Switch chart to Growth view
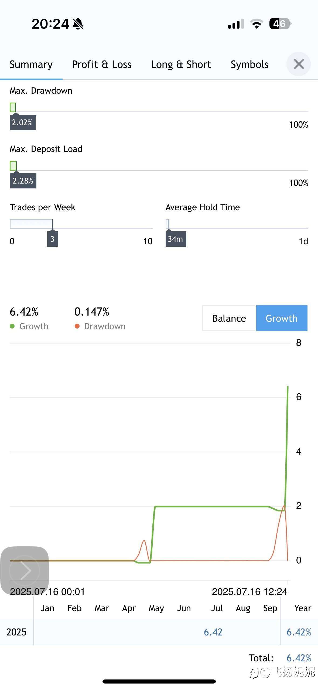The height and width of the screenshot is (690, 318). coord(282,318)
